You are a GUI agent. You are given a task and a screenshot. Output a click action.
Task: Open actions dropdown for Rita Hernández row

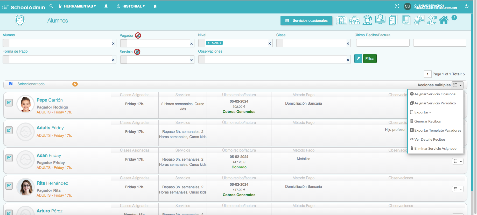[x=458, y=189]
